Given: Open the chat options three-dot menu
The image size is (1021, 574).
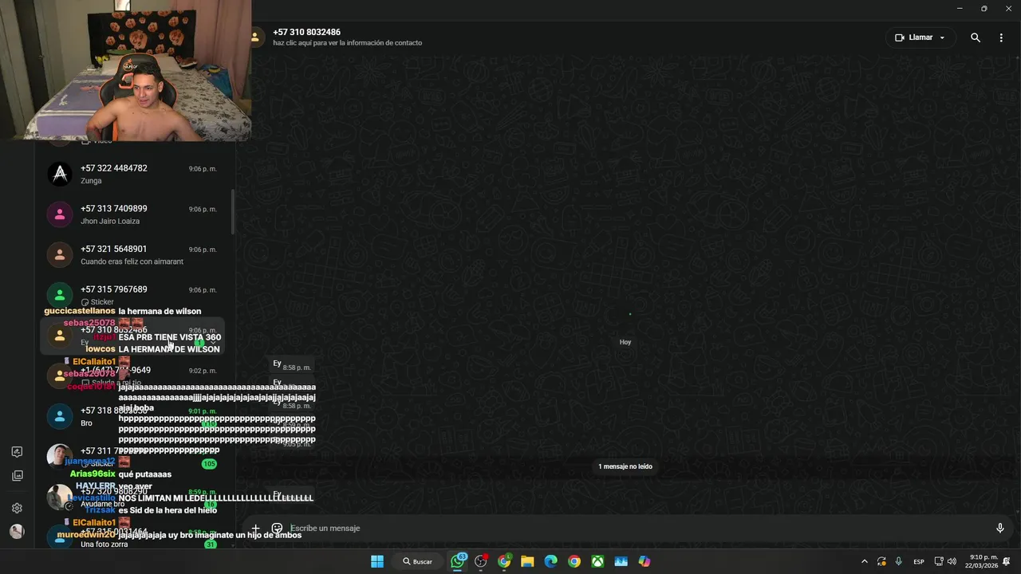Looking at the screenshot, I should pyautogui.click(x=1001, y=37).
